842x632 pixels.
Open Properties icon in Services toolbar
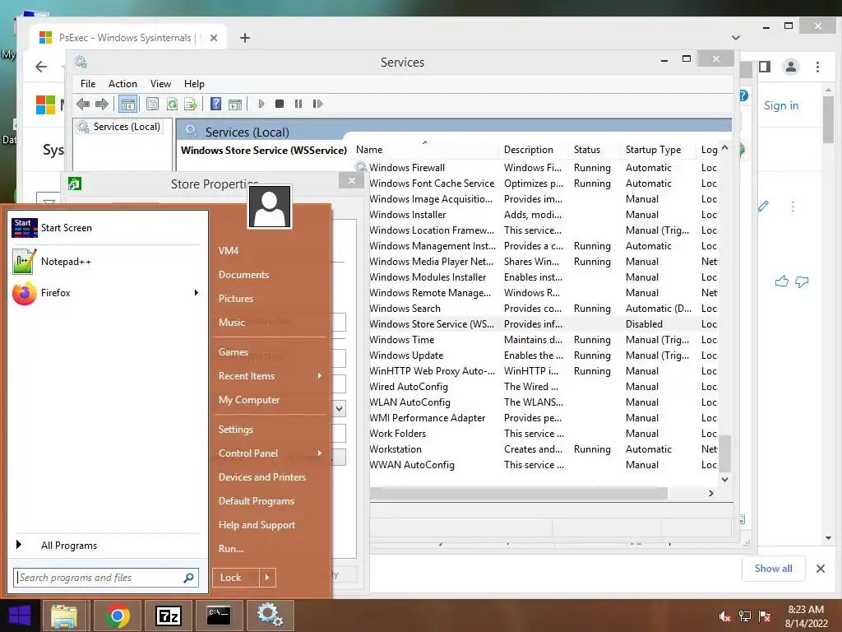152,104
